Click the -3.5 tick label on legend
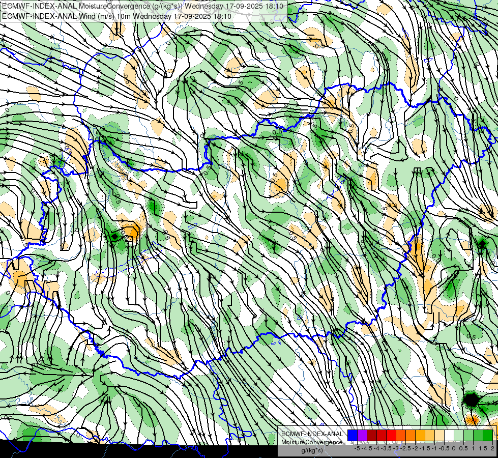The height and width of the screenshot is (458, 498). (387, 448)
